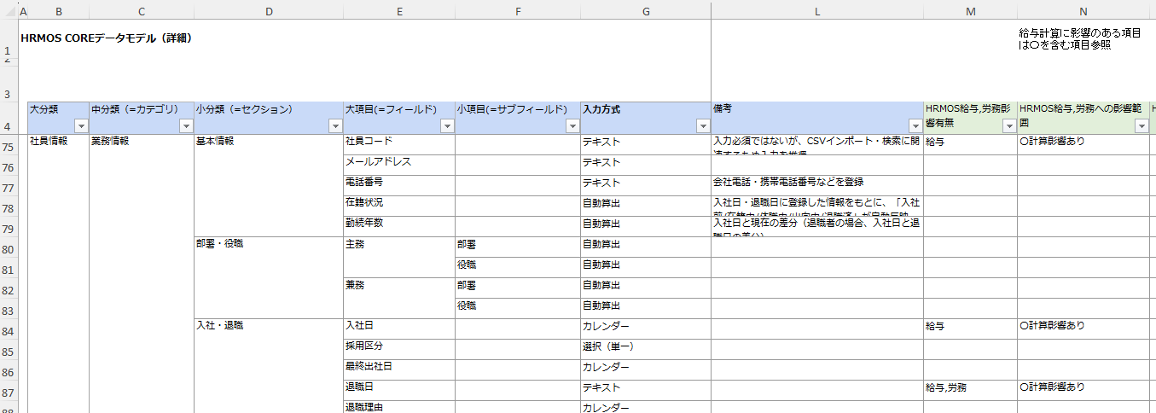Select column L by its header
Viewport: 1156px width, 413px height.
(x=816, y=11)
